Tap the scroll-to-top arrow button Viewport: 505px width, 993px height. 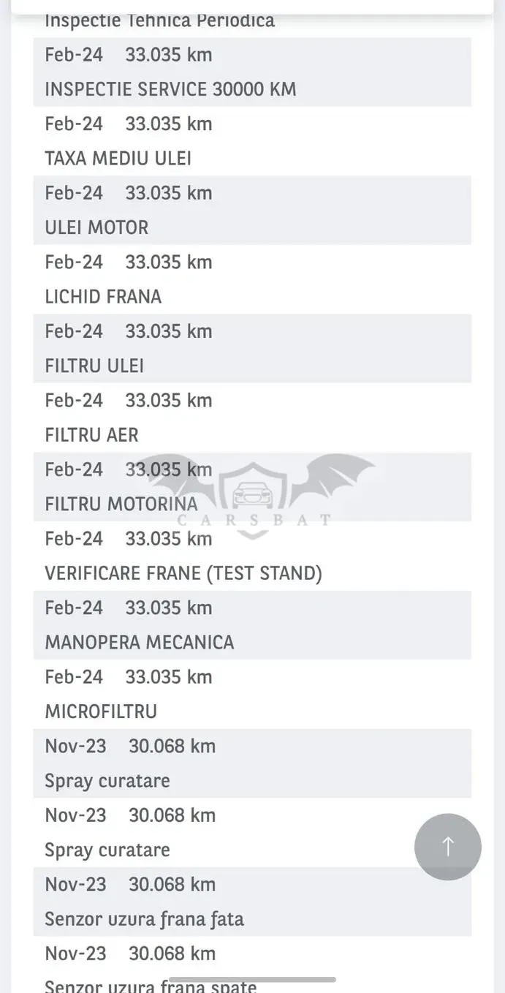tap(447, 846)
